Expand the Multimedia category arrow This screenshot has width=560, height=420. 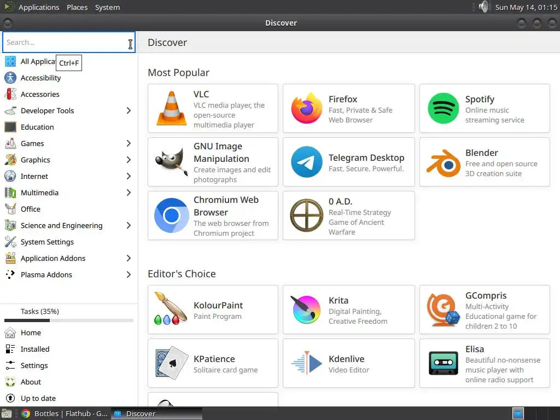[129, 193]
